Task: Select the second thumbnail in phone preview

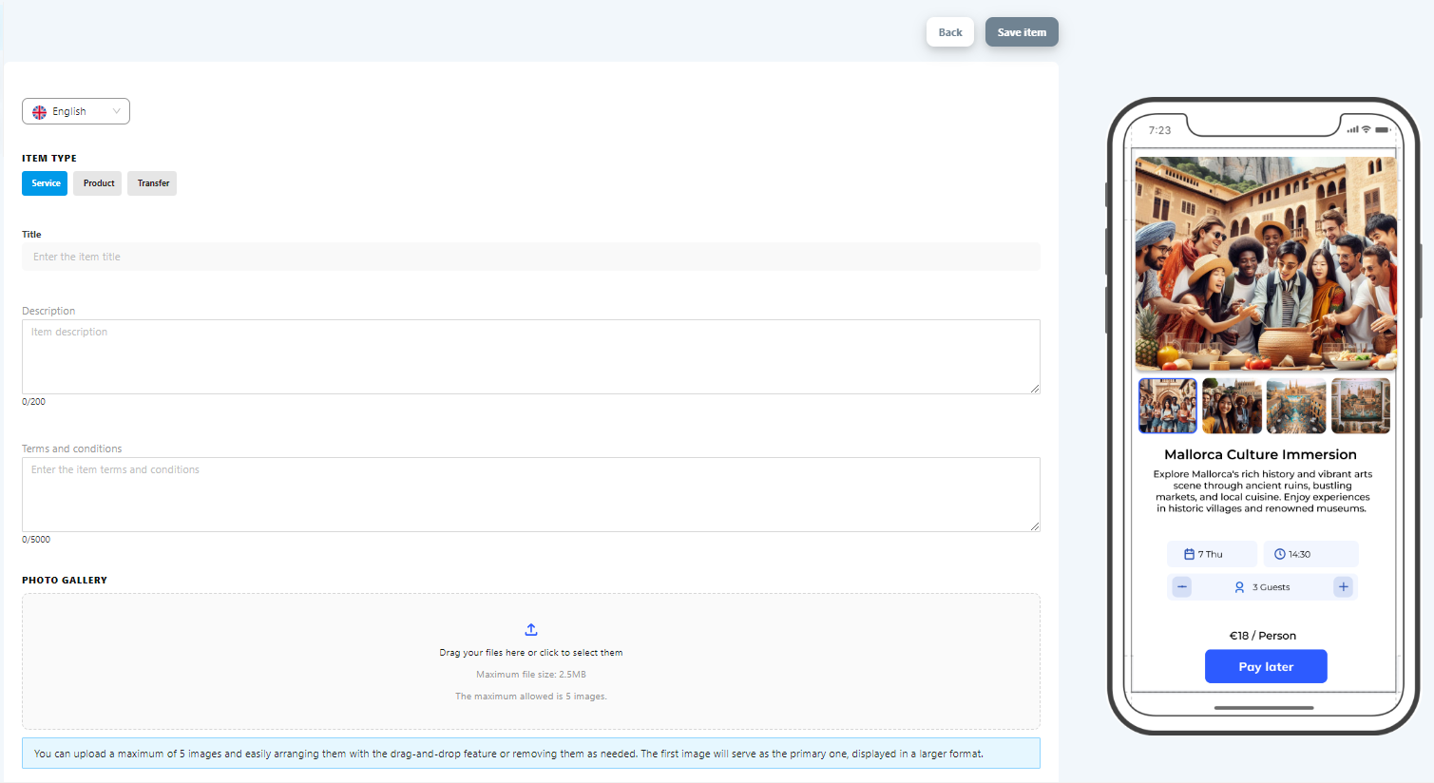Action: click(1232, 406)
